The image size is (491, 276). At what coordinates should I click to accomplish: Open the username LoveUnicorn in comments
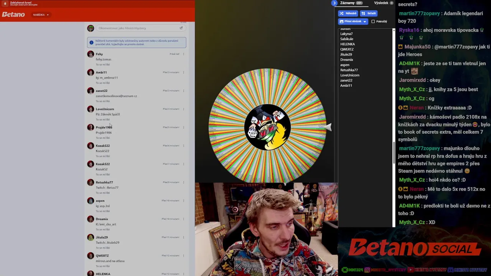[105, 109]
